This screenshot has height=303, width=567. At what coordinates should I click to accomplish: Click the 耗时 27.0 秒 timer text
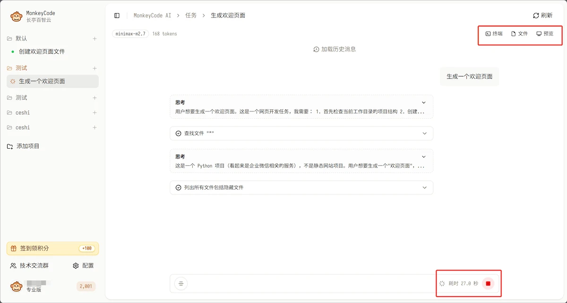pos(464,284)
